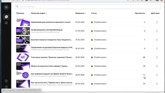Image resolution: width=165 pixels, height=93 pixels.
Task: Open video title 'Упражнение для сильного и красивого голоса'
Action: coord(51,22)
